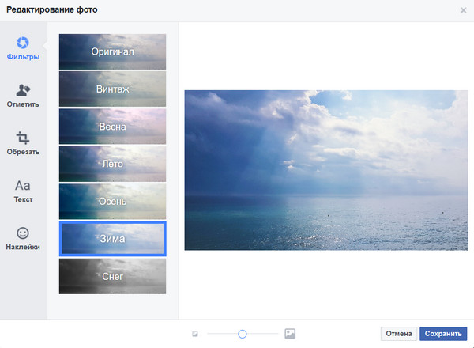Choose the Обрезать (Crop) tool icon

click(x=23, y=138)
